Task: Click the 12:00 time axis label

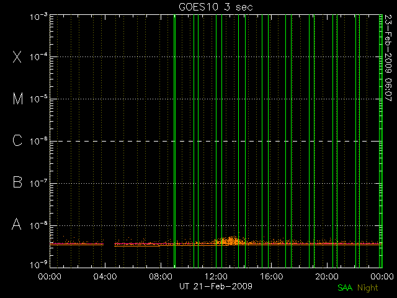Action: tap(216, 276)
